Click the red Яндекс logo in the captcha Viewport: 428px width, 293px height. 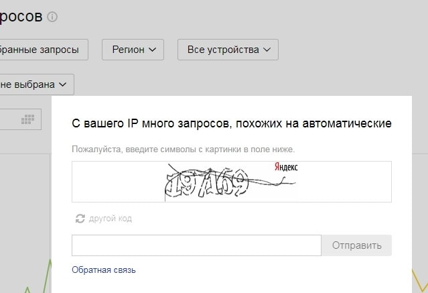[286, 167]
